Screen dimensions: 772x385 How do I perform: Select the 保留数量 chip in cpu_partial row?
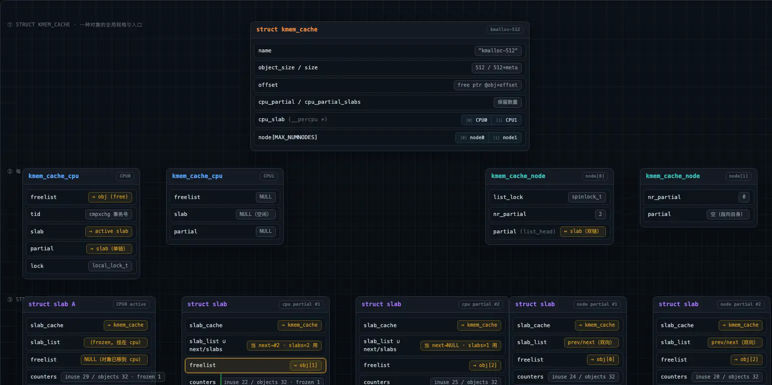(x=508, y=102)
